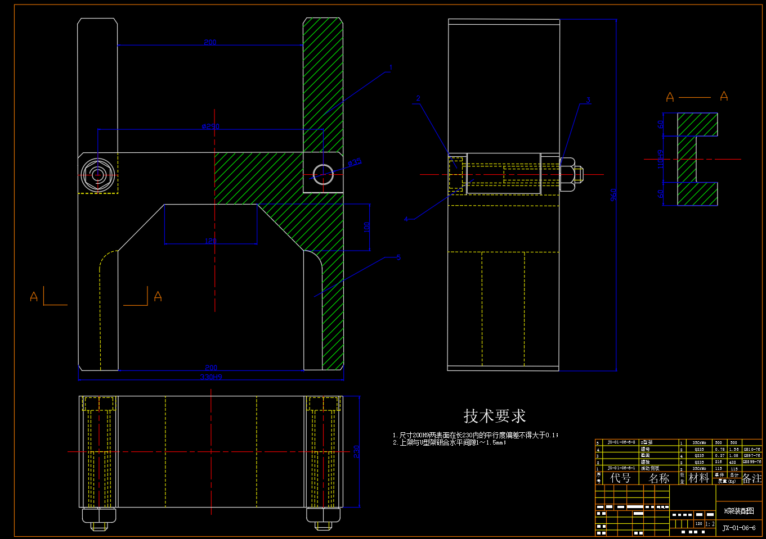Image resolution: width=766 pixels, height=539 pixels.
Task: Click the 备注 column header
Action: [x=752, y=478]
